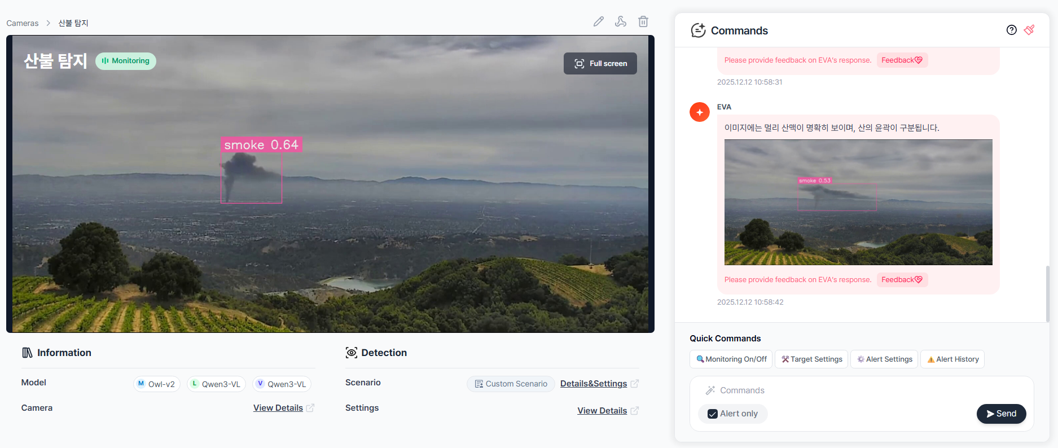Image resolution: width=1058 pixels, height=448 pixels.
Task: Click the chat panel vertical scrollbar
Action: 1047,293
